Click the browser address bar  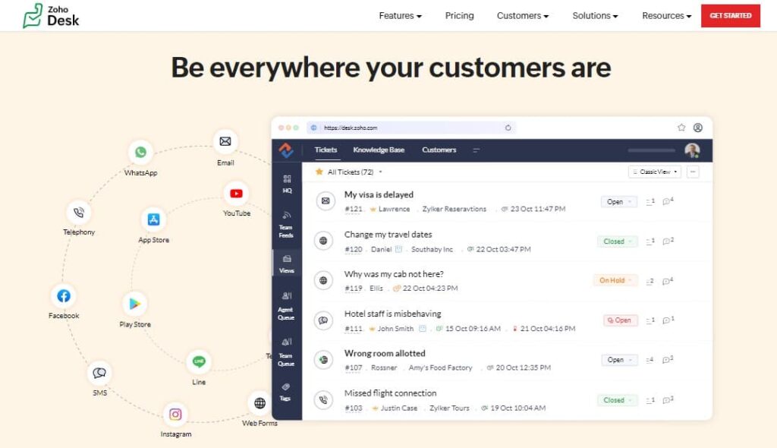click(410, 128)
